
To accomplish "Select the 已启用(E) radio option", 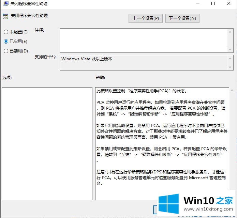I will [x=15, y=41].
